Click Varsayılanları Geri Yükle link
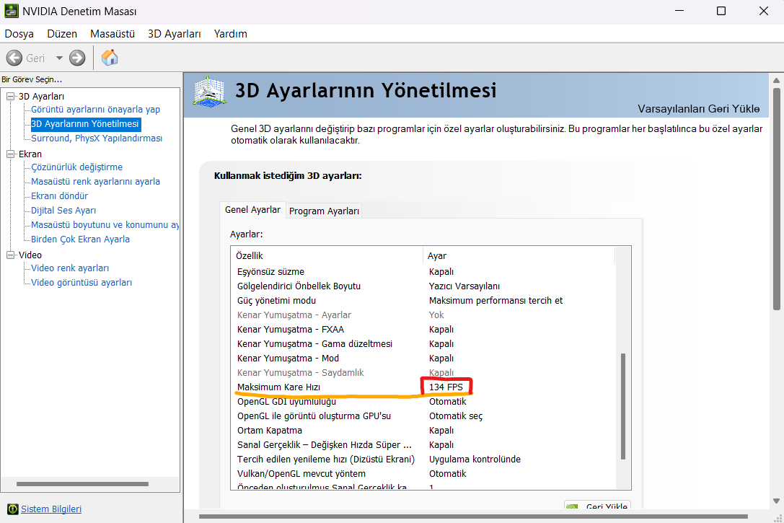 tap(698, 109)
